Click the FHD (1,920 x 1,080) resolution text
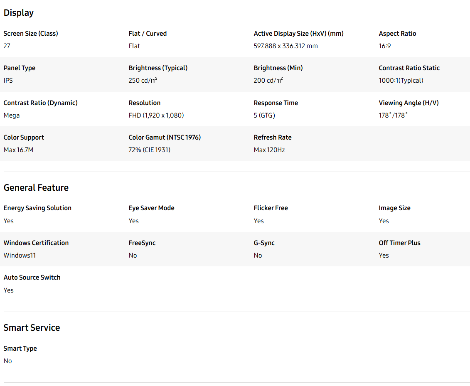Viewport: 470px width, 386px height. tap(156, 116)
